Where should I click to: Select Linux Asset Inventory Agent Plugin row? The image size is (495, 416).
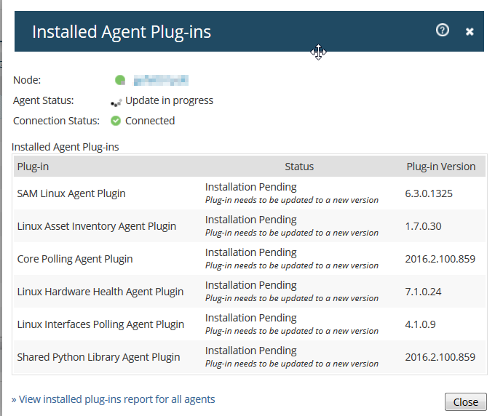coord(97,226)
